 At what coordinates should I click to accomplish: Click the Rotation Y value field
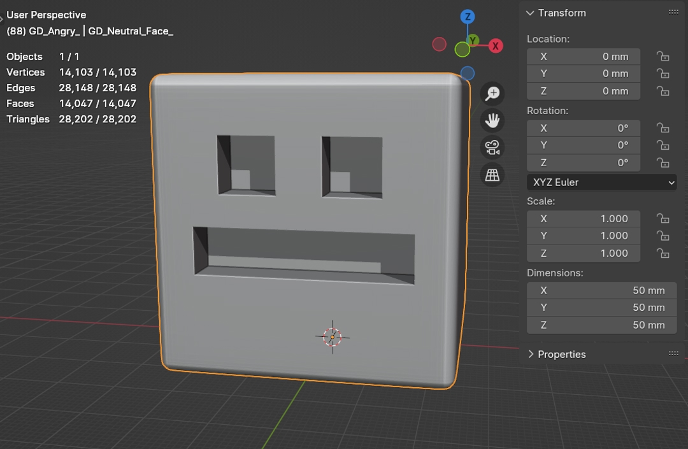point(583,145)
